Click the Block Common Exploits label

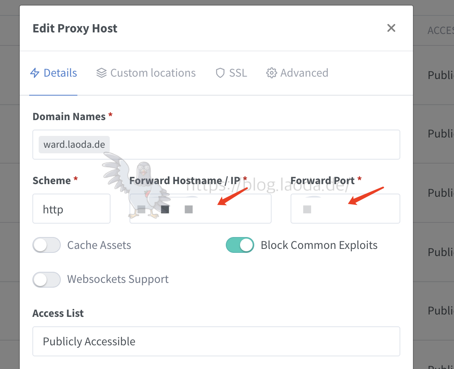tap(319, 245)
